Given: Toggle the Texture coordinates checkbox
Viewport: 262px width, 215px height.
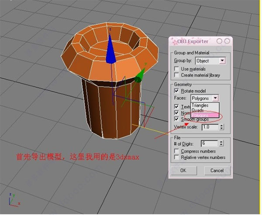Looking at the screenshot, I should (176, 106).
